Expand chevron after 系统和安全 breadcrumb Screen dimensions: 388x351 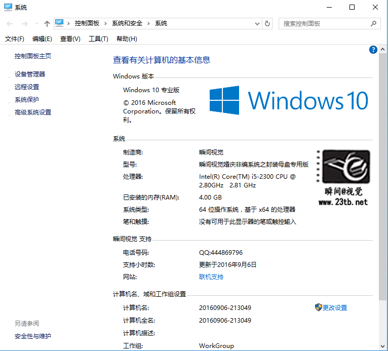[148, 23]
